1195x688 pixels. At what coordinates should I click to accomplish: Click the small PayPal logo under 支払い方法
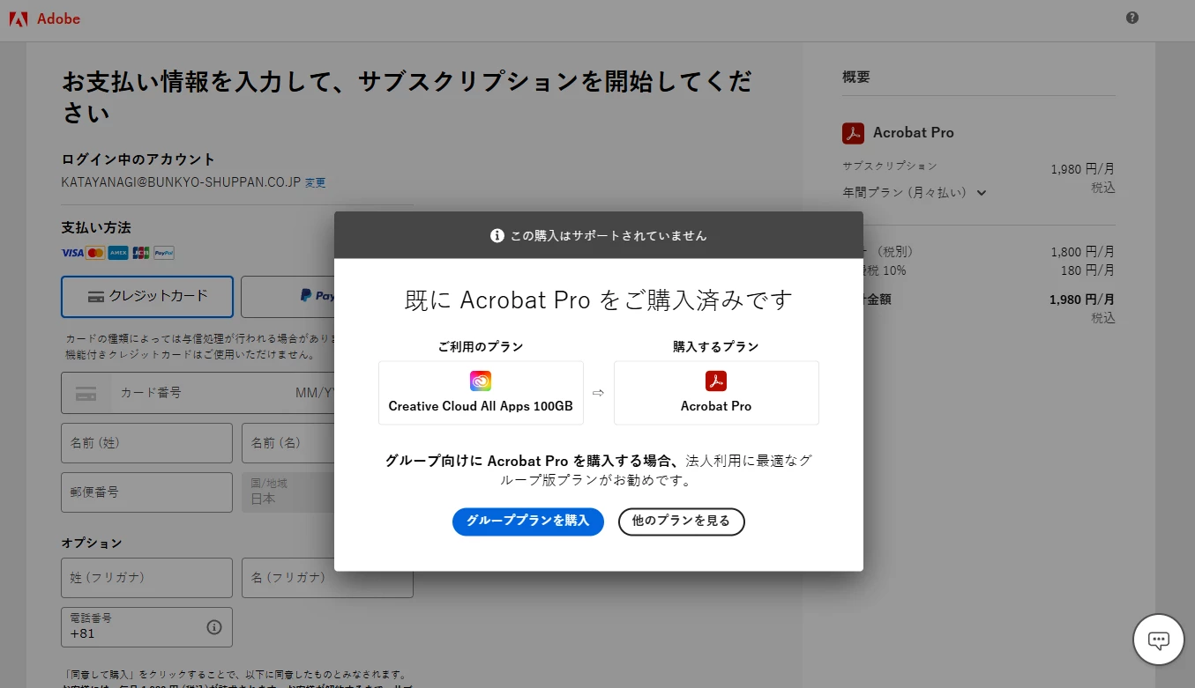pos(164,253)
